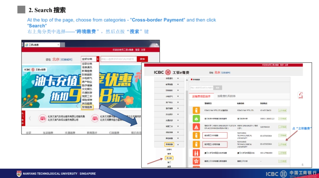Switch to the 按收费机构排序 tab
The width and height of the screenshot is (319, 178).
coord(227,96)
